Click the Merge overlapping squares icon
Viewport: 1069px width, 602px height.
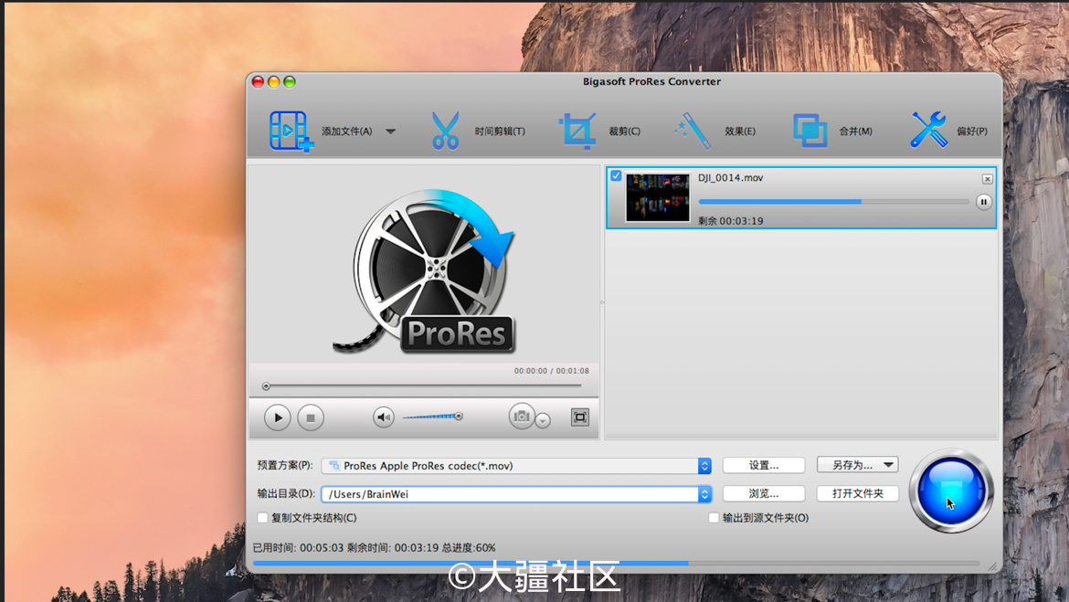810,131
